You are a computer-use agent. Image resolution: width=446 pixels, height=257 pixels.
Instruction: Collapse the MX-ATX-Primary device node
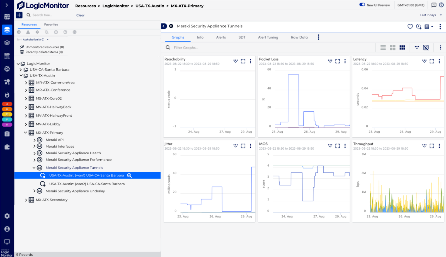[x=25, y=133]
